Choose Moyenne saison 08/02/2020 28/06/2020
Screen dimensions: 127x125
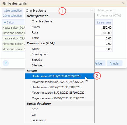coord(60,82)
